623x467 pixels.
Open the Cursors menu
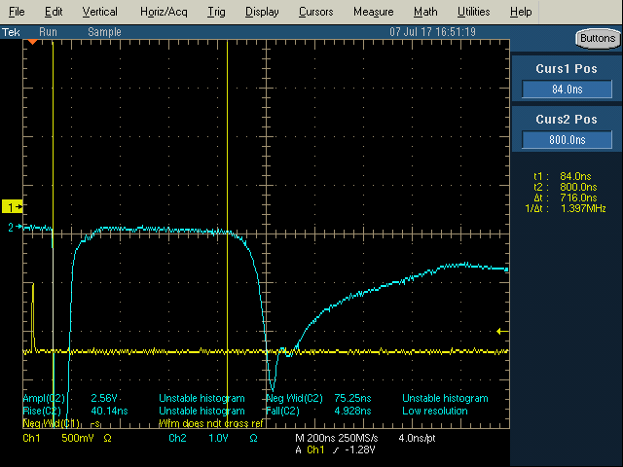[315, 12]
